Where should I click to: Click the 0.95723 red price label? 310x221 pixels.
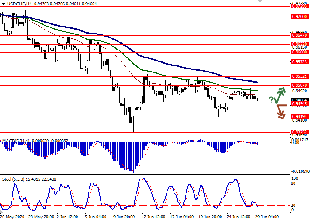click(298, 62)
